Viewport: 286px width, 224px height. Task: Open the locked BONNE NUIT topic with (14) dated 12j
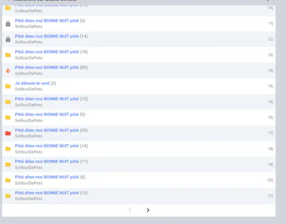(x=47, y=36)
